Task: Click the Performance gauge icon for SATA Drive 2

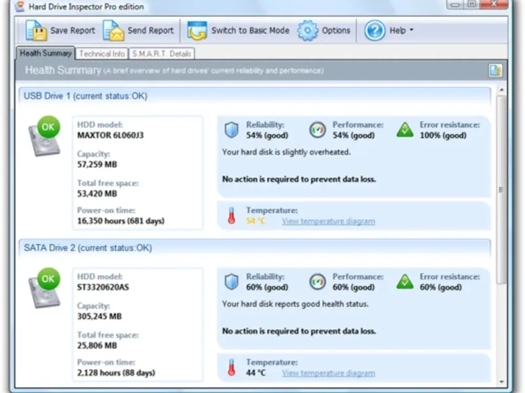Action: (x=318, y=282)
